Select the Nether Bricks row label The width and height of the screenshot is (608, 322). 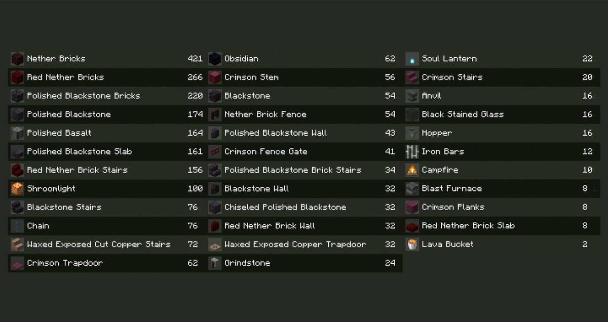pyautogui.click(x=56, y=59)
